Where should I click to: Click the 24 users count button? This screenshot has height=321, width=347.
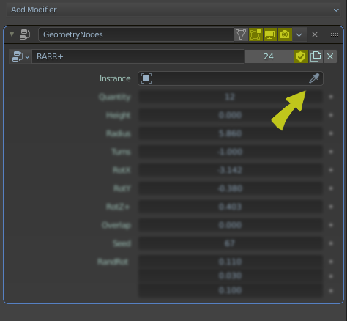point(269,56)
